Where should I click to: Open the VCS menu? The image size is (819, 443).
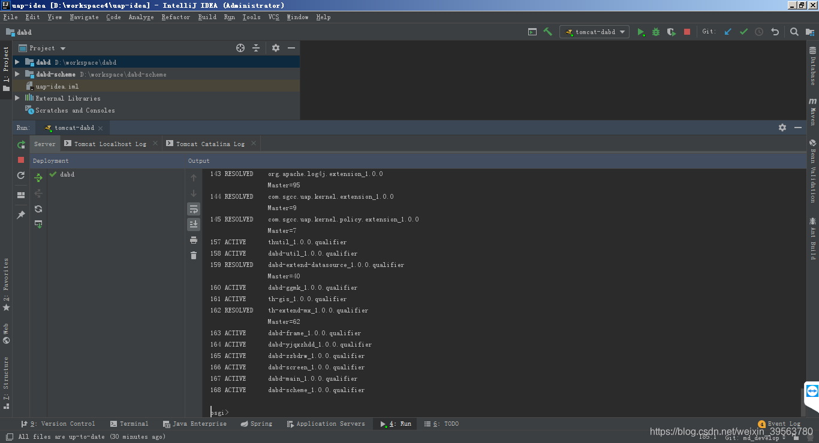274,17
